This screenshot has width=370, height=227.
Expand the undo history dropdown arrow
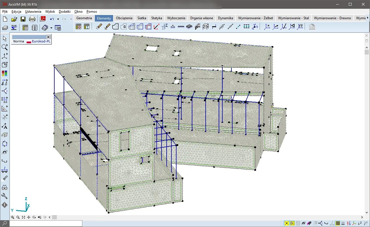58,19
